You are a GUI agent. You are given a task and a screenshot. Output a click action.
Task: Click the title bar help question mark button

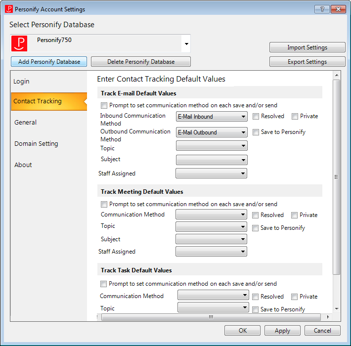pyautogui.click(x=322, y=9)
